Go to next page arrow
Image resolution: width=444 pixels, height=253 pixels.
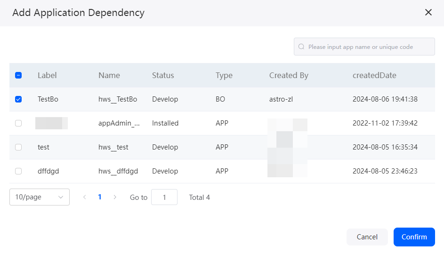pyautogui.click(x=115, y=197)
